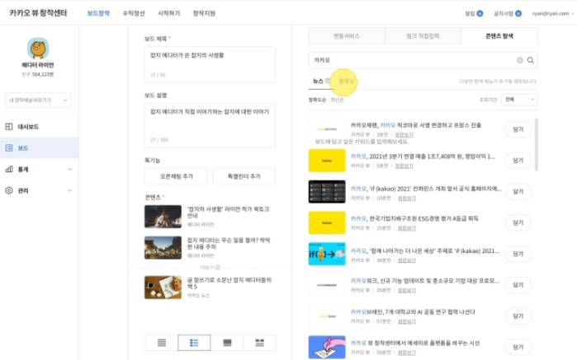Expand the 관리 menu chevron

(x=69, y=190)
